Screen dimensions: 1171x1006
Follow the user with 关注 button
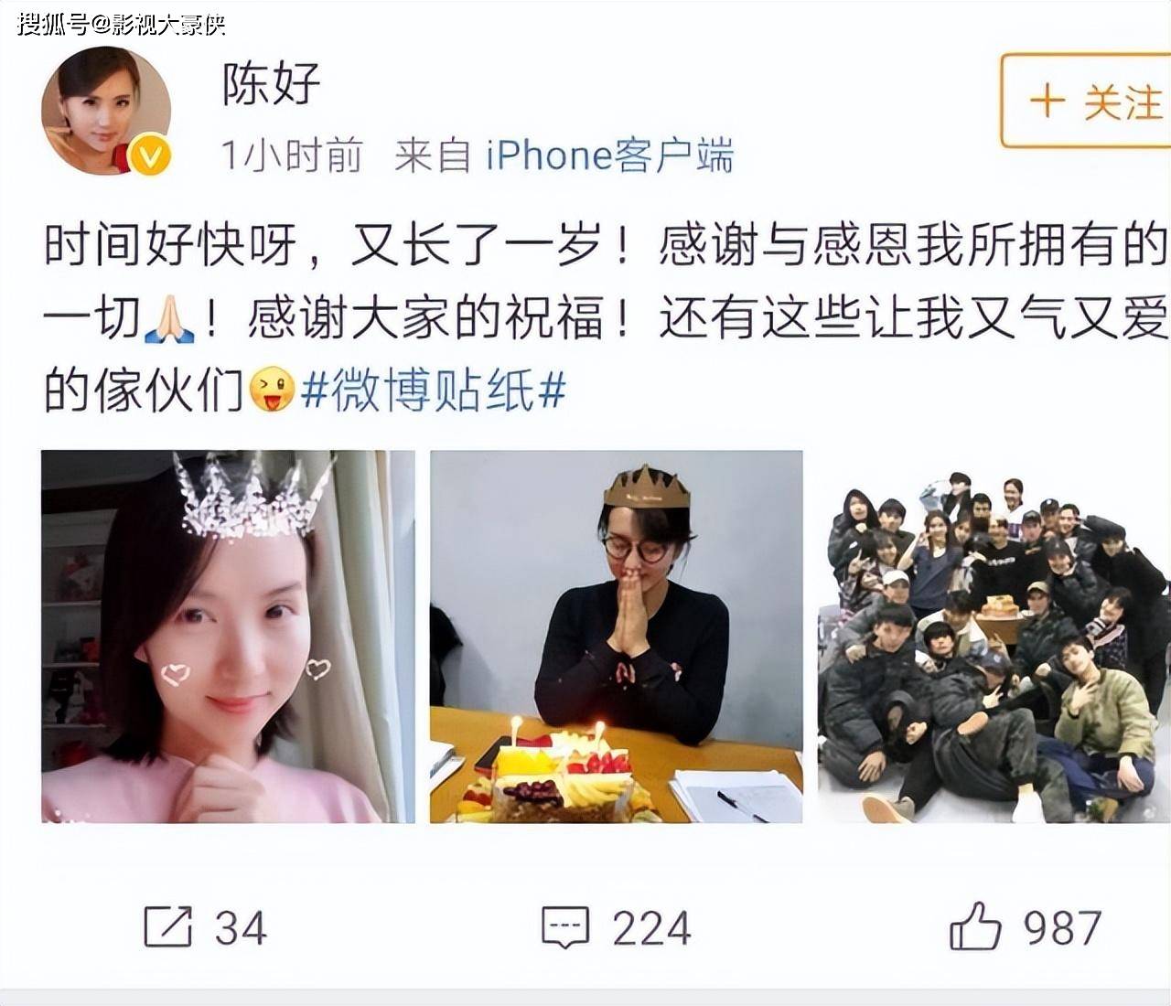(1086, 101)
